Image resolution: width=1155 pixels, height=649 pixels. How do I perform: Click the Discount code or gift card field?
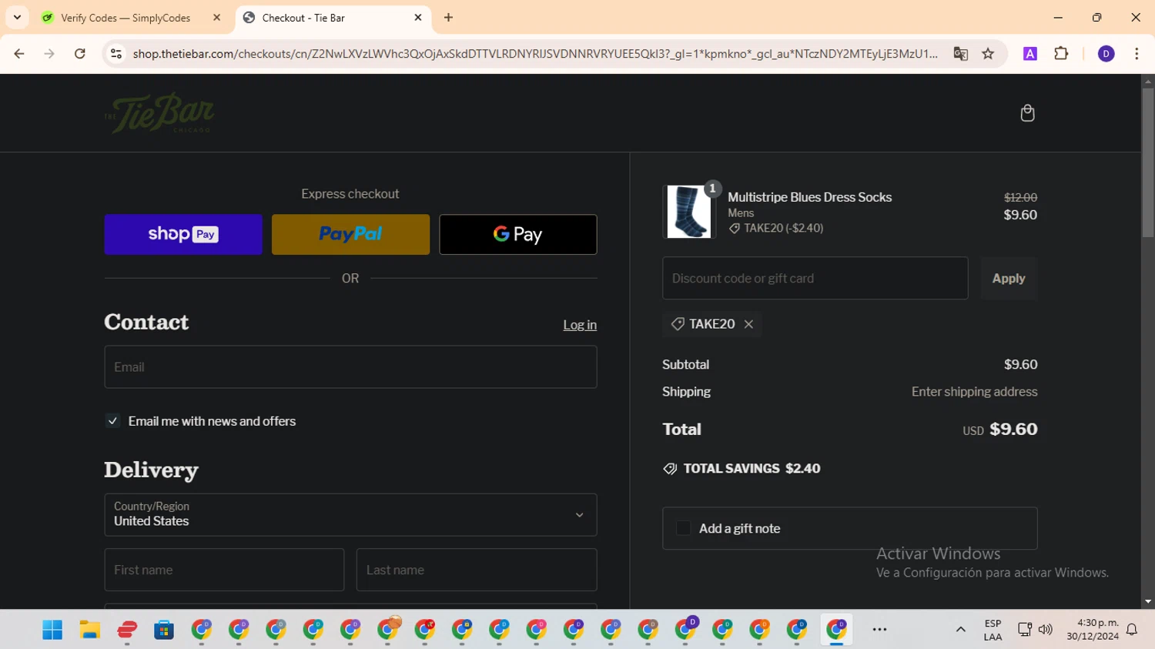point(815,279)
